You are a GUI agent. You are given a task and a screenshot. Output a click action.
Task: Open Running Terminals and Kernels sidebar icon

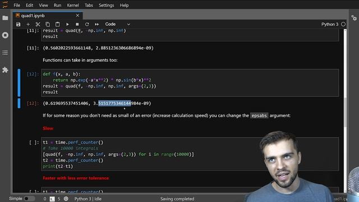click(x=5, y=35)
